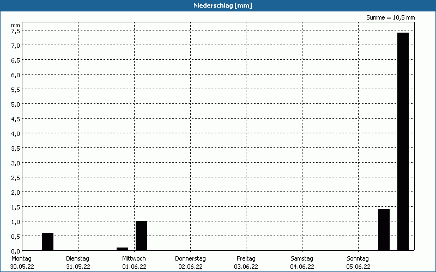Click the date '01.06.22'
Image resolution: width=436 pixels, height=272 pixels.
coord(134,267)
